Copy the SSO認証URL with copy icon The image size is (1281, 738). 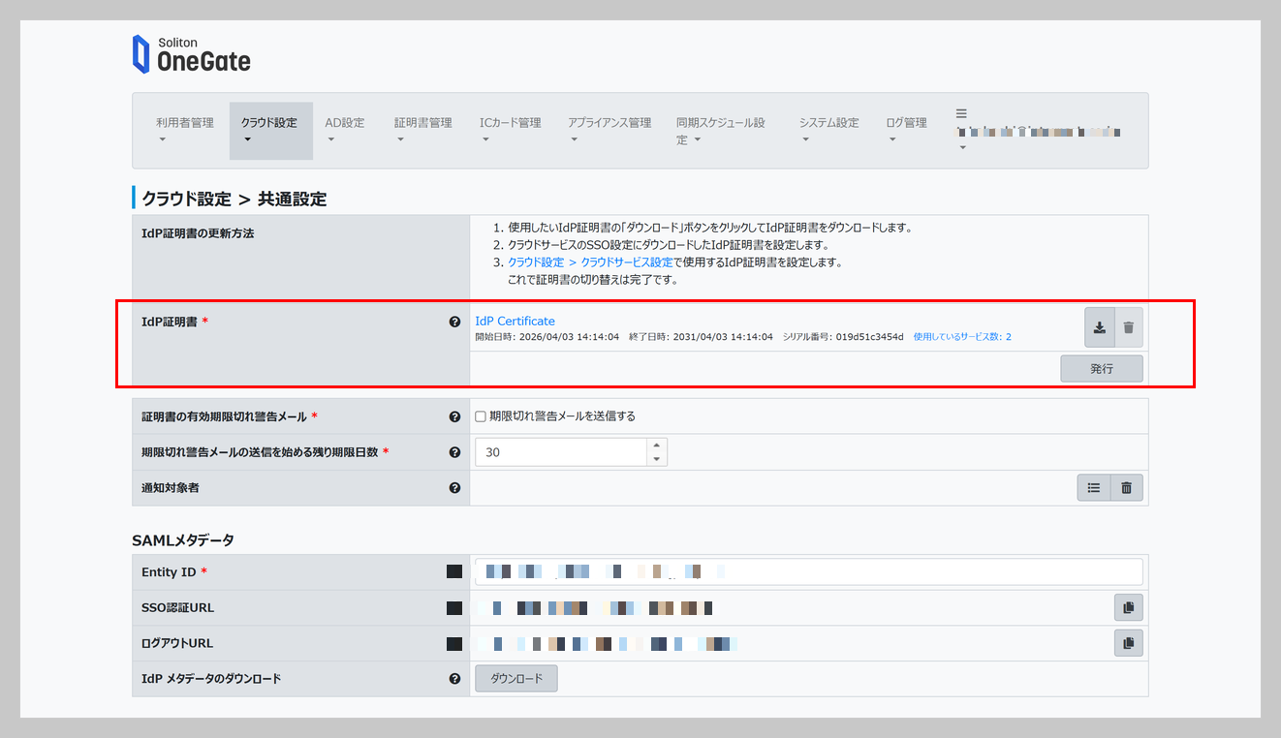pos(1128,608)
